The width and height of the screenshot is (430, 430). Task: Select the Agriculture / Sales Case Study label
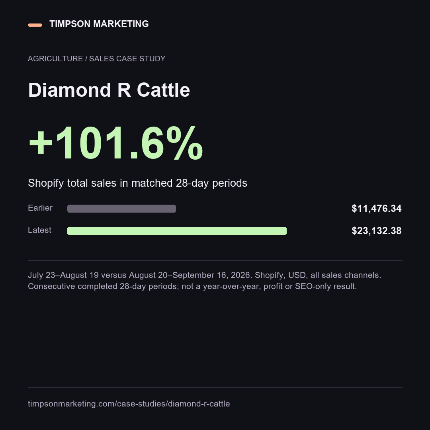[96, 59]
